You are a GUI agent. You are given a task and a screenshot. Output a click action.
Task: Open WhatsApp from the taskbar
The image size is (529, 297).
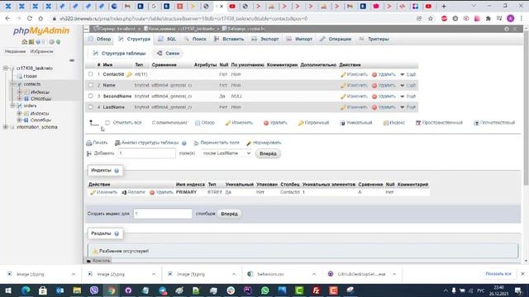[x=264, y=290]
